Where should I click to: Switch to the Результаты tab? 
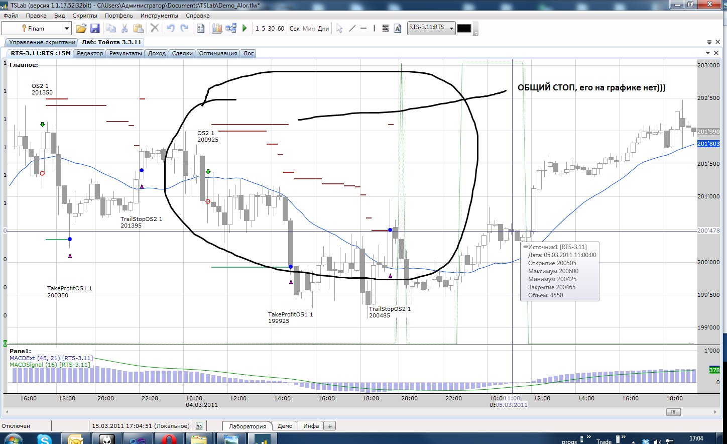click(126, 53)
